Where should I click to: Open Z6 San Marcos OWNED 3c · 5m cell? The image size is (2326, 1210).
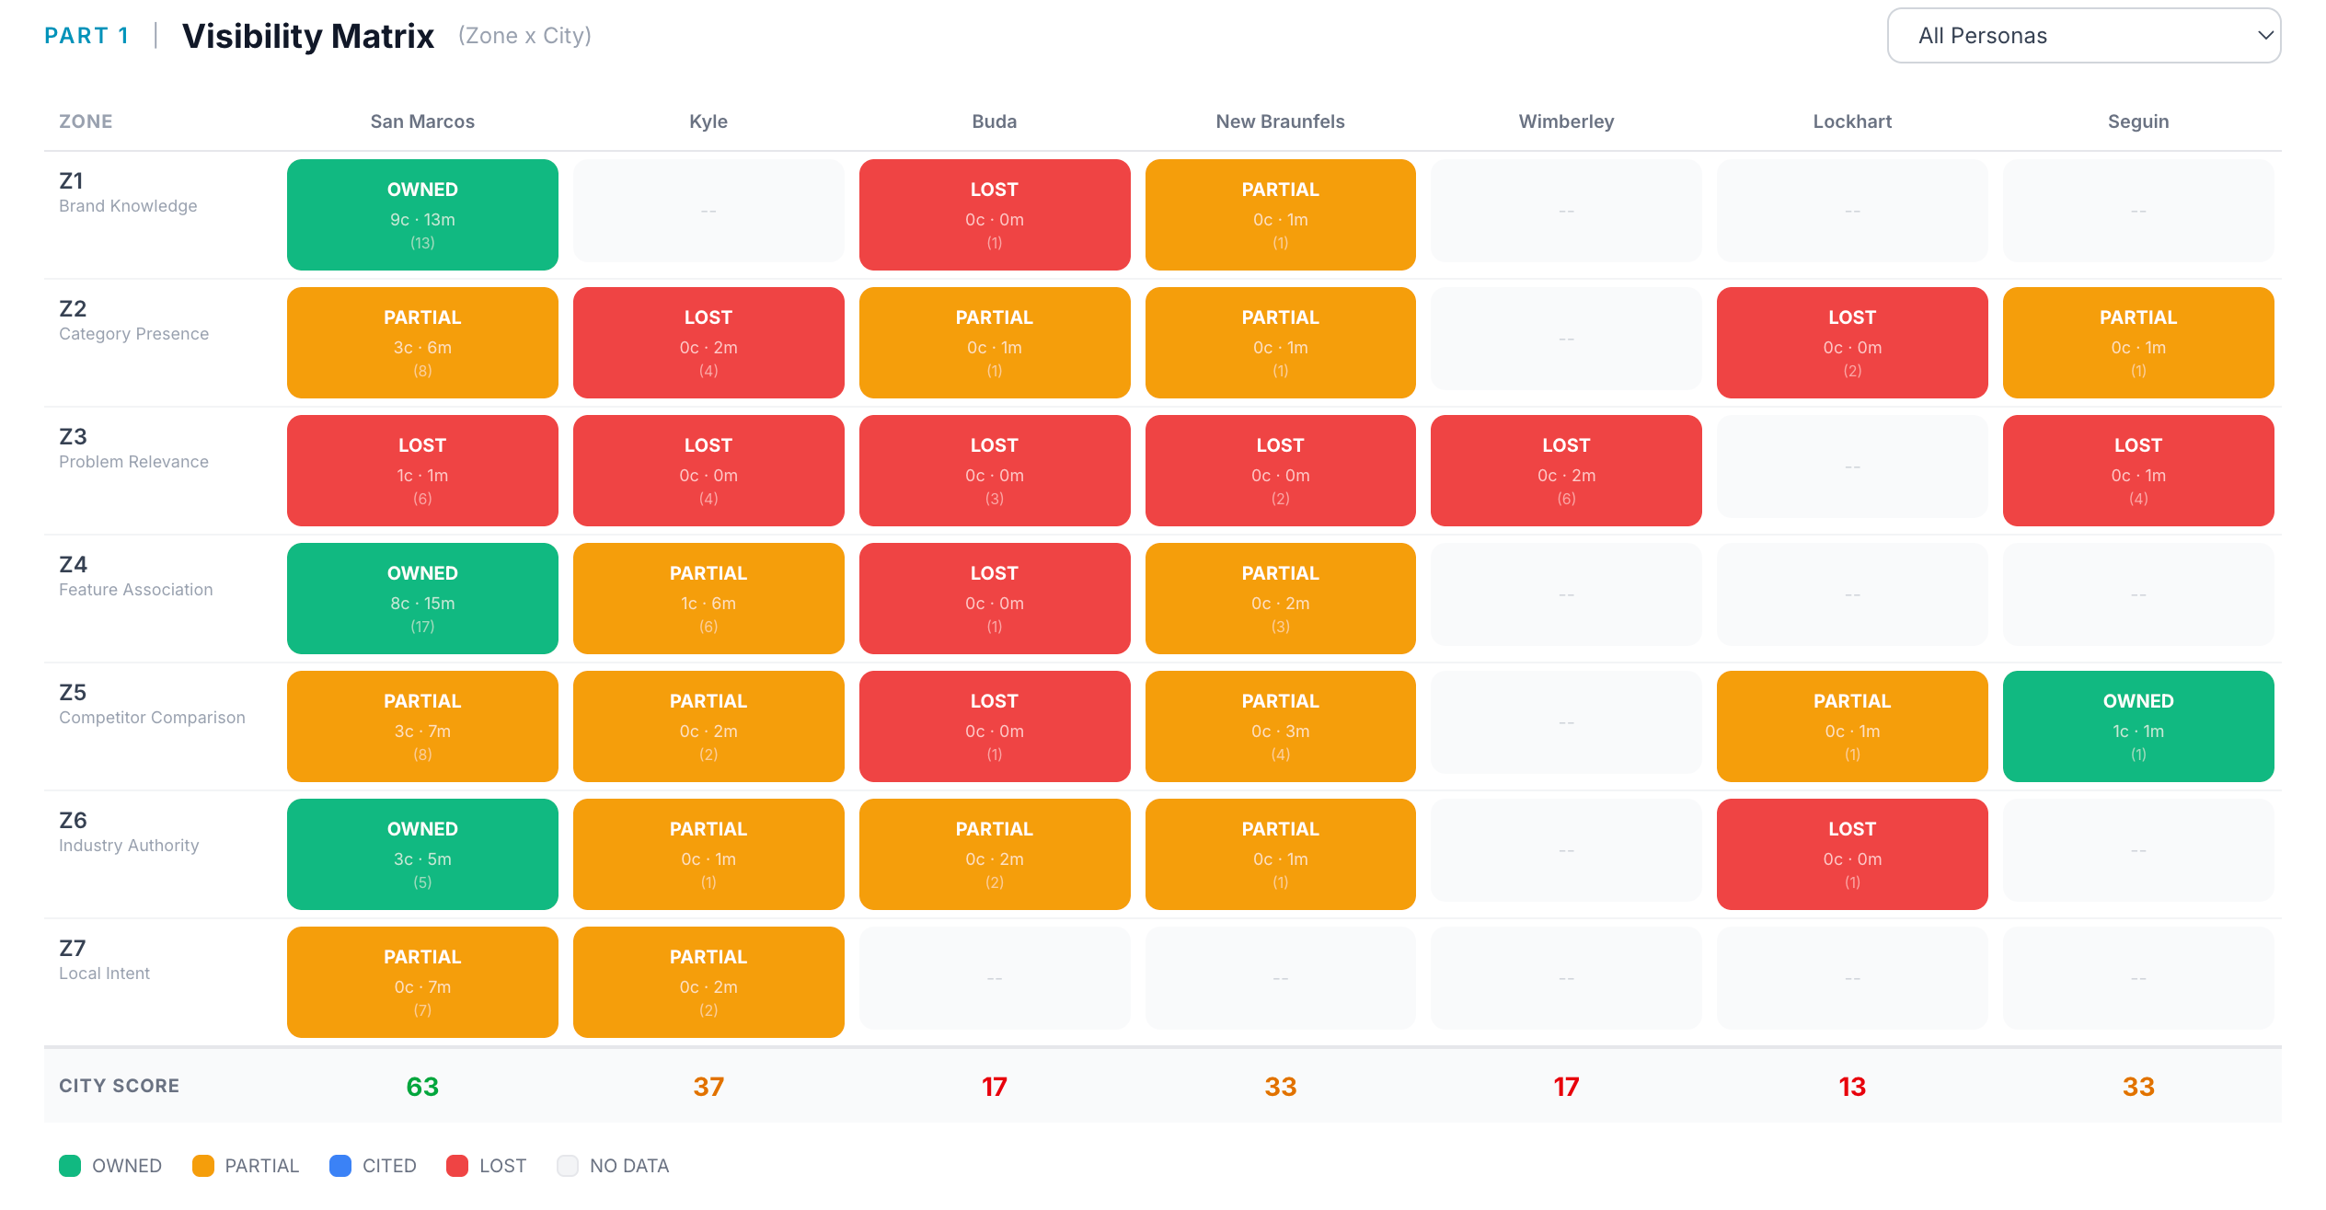pyautogui.click(x=422, y=854)
